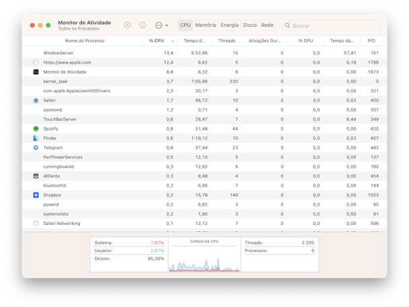
Task: Click the Processos count value
Action: (313, 251)
